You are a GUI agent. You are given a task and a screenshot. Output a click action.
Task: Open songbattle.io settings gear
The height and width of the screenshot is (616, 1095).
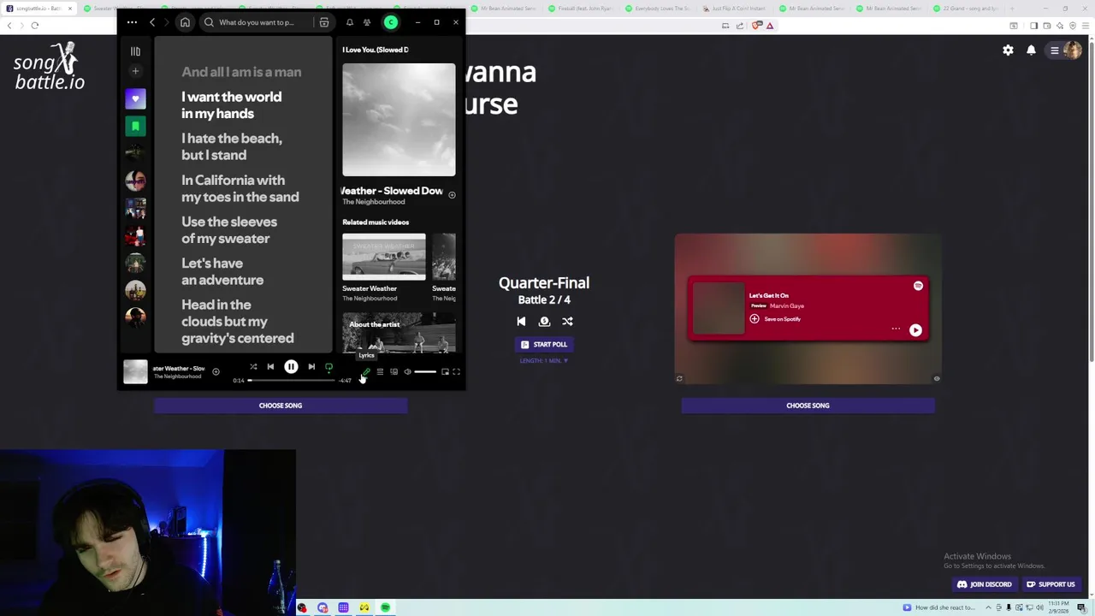[1008, 50]
